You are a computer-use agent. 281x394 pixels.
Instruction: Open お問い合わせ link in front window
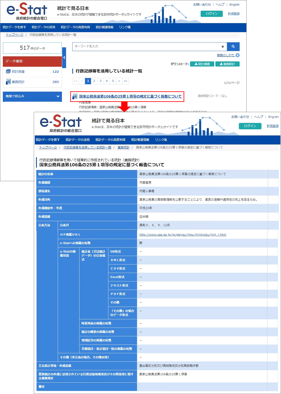240,117
